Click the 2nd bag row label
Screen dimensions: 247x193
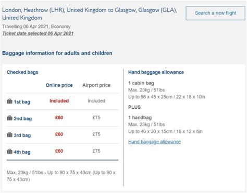pos(23,119)
